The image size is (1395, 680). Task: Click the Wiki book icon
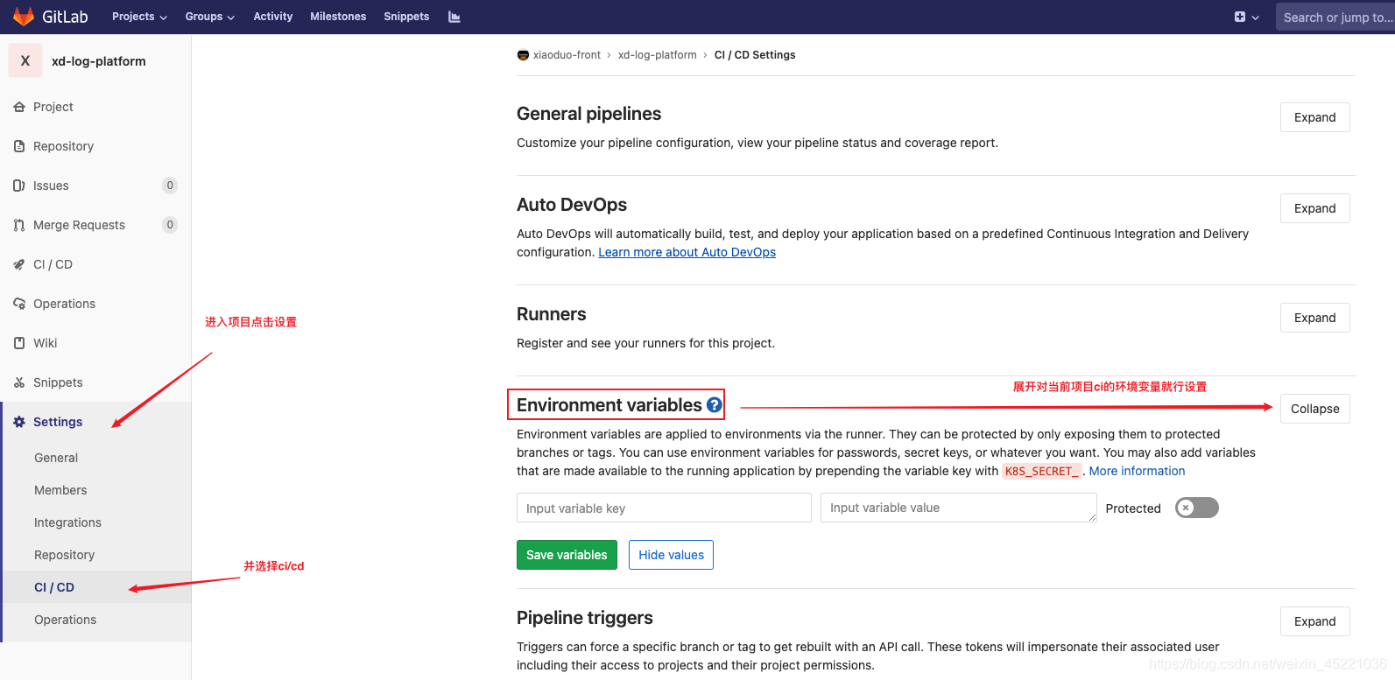point(19,343)
